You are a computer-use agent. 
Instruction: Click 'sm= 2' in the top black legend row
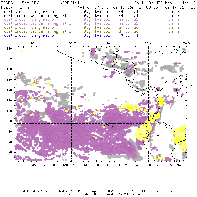tap(174, 11)
